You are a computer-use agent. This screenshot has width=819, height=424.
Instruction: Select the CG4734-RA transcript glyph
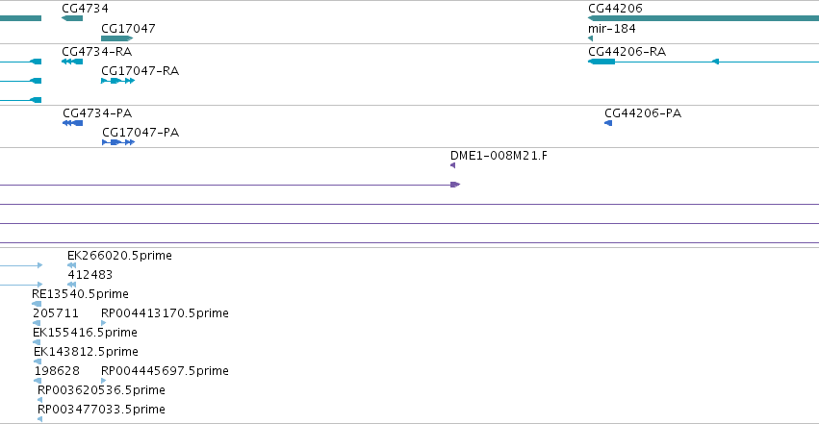pyautogui.click(x=72, y=62)
